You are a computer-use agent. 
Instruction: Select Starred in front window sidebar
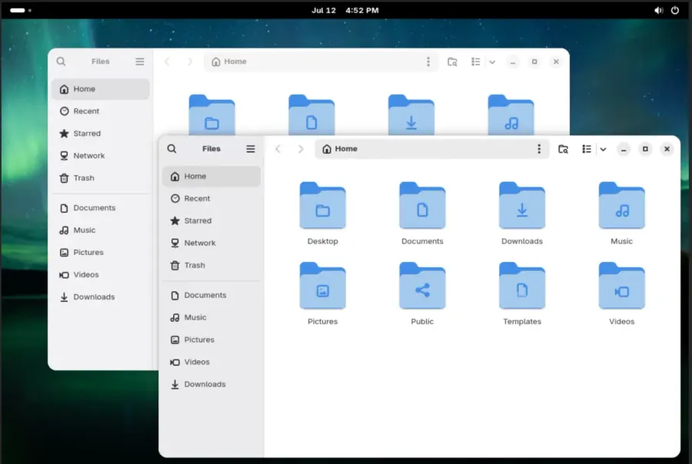211,220
